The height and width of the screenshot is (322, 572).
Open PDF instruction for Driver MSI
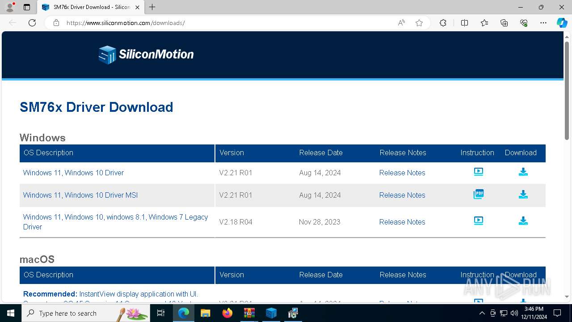point(478,194)
